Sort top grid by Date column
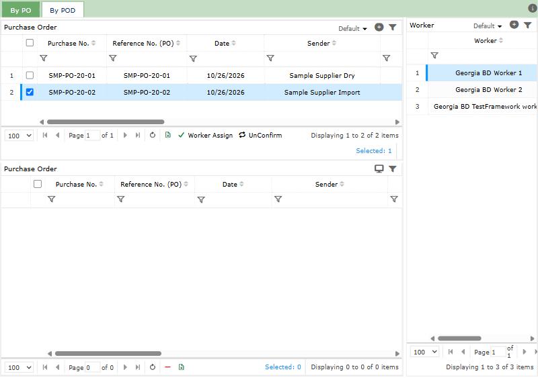 tap(225, 43)
